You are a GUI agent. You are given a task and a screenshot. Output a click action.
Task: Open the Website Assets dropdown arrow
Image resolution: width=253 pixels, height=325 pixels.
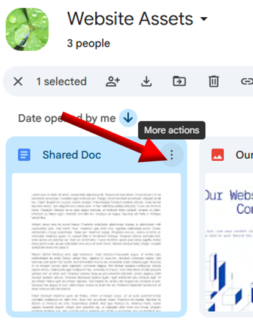click(204, 19)
